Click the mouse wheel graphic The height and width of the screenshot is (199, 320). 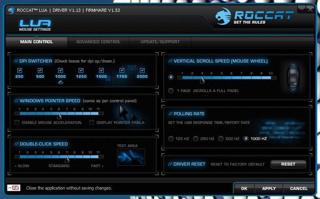(293, 77)
